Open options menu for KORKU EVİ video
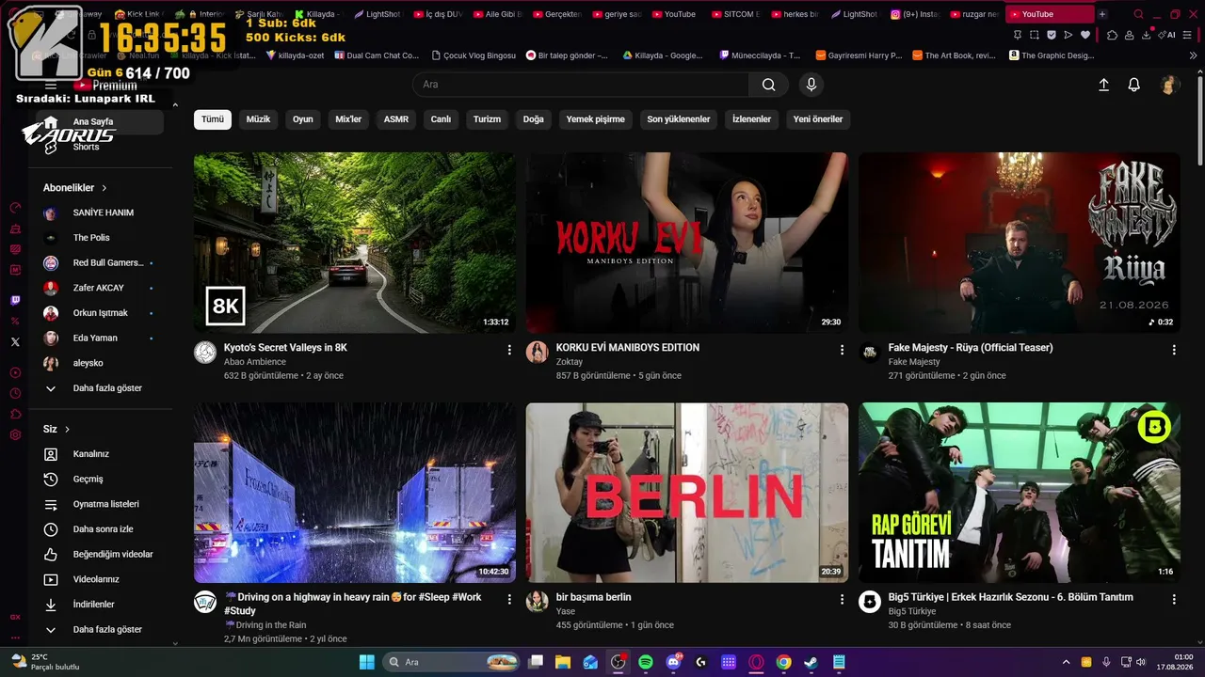This screenshot has height=677, width=1205. point(842,350)
